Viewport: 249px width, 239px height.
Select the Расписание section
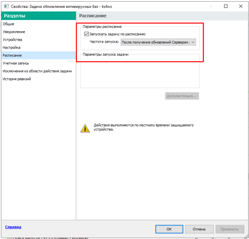click(39, 55)
